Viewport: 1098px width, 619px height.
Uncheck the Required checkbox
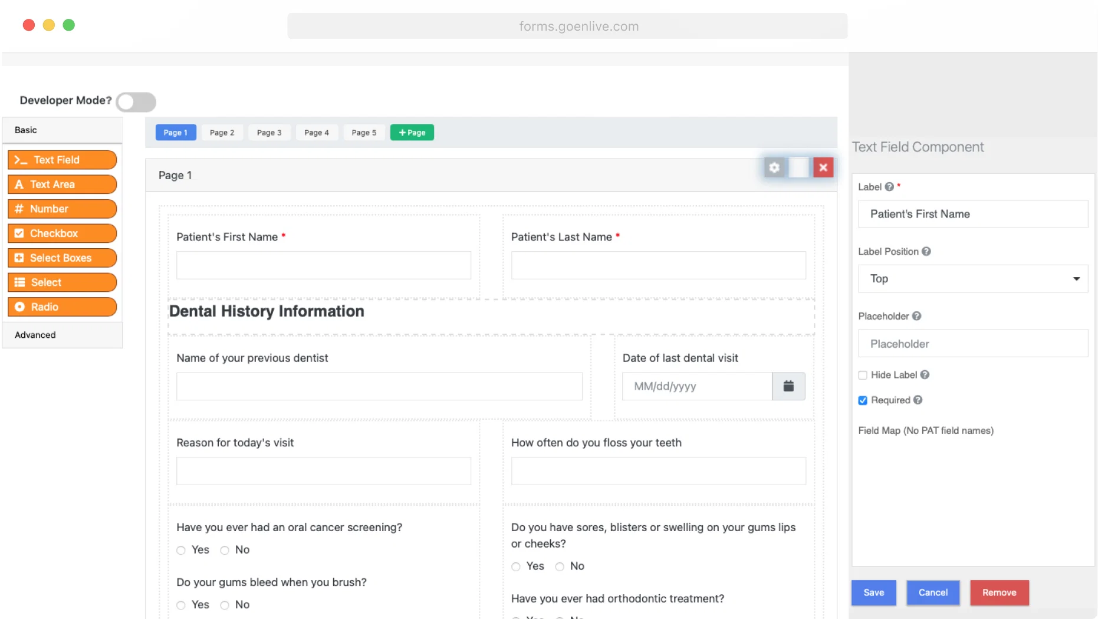coord(863,401)
